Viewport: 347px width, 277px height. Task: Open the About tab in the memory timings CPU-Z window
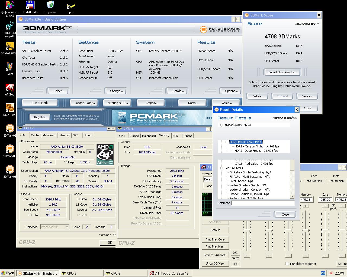188,136
